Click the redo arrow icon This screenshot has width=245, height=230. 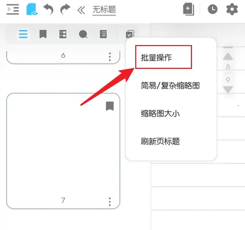(65, 10)
